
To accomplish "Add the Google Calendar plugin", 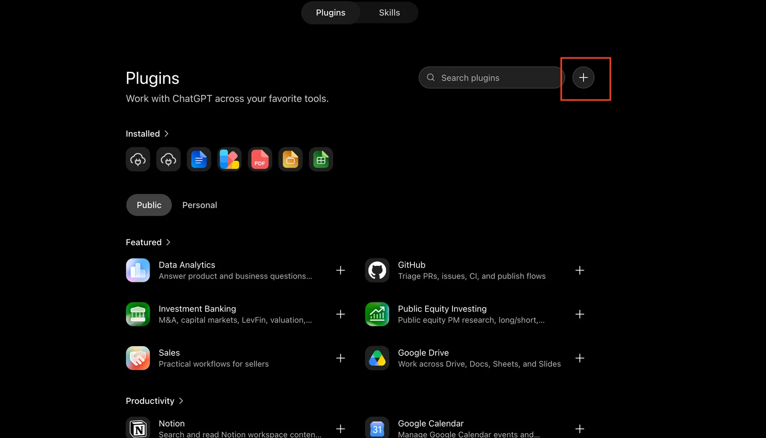I will point(580,429).
